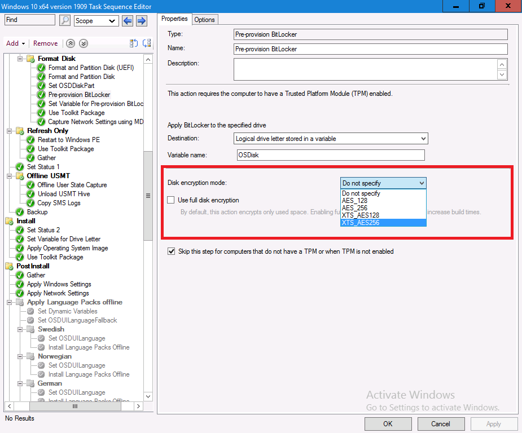Choose AES_128 encryption option
Image resolution: width=522 pixels, height=433 pixels.
[383, 201]
